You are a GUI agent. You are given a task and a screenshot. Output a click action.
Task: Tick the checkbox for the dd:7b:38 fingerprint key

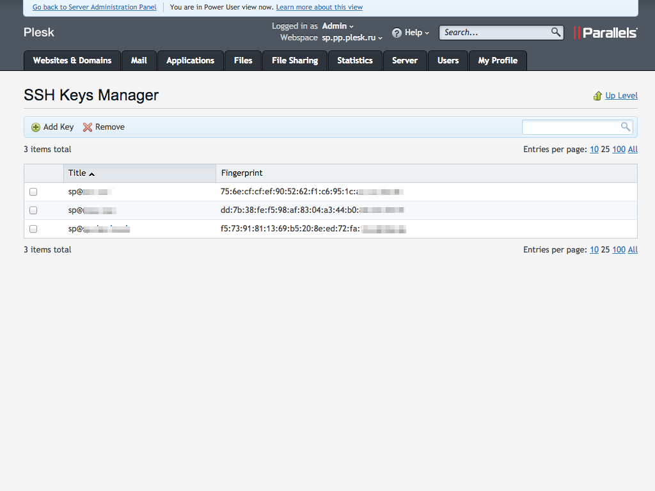[33, 210]
